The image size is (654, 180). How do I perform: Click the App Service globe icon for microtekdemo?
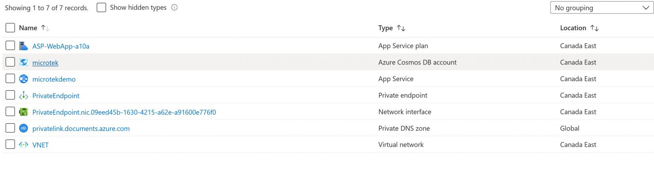[x=23, y=79]
